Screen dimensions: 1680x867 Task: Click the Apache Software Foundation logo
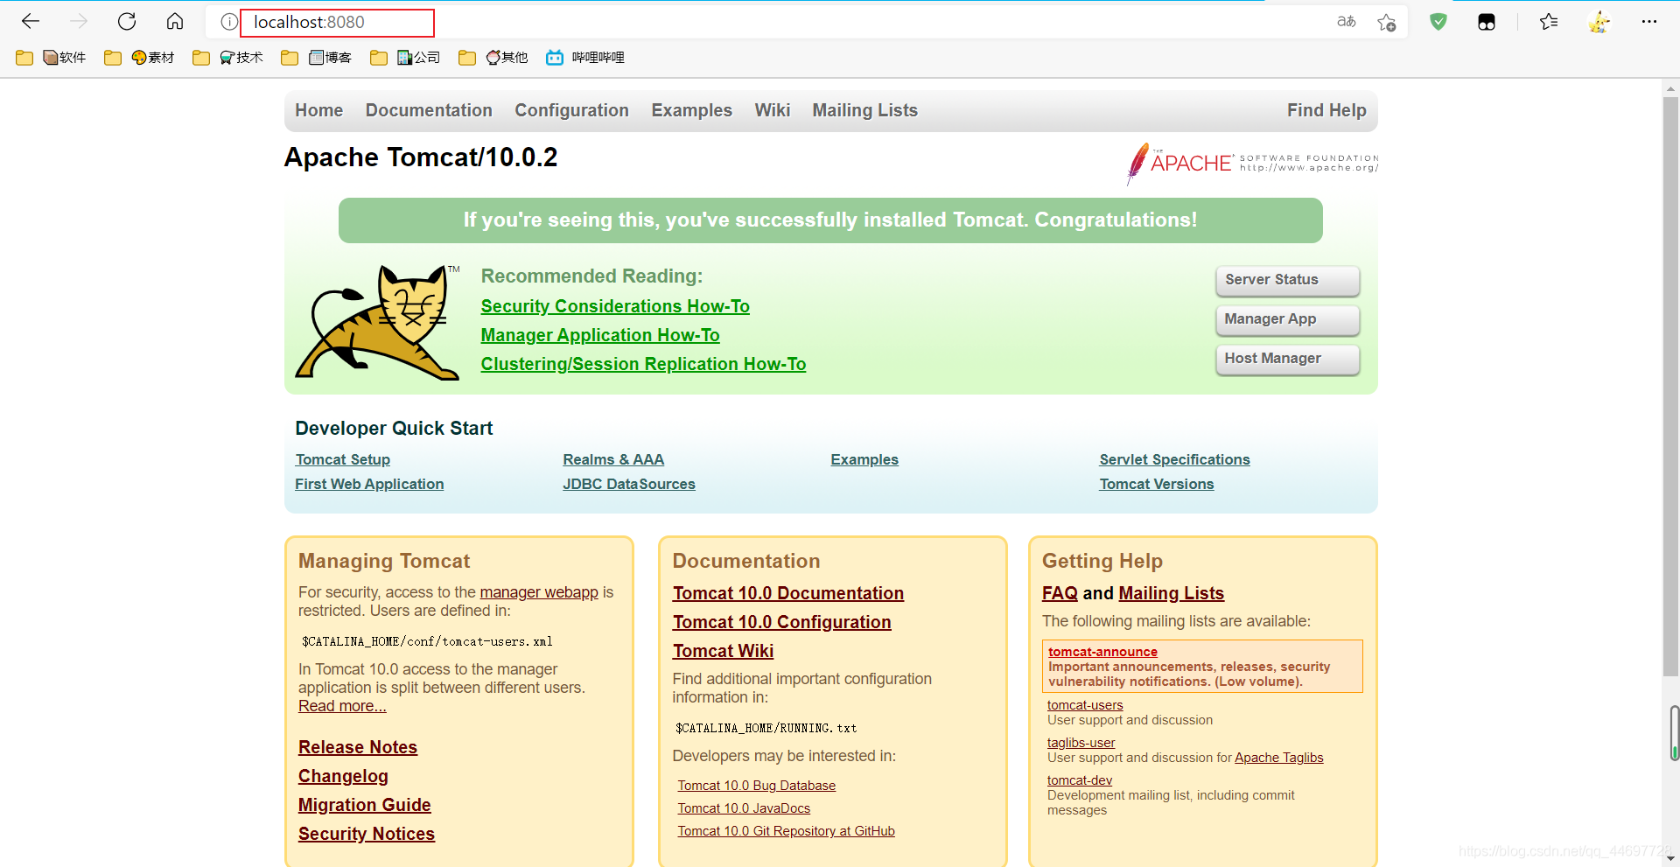pyautogui.click(x=1252, y=164)
